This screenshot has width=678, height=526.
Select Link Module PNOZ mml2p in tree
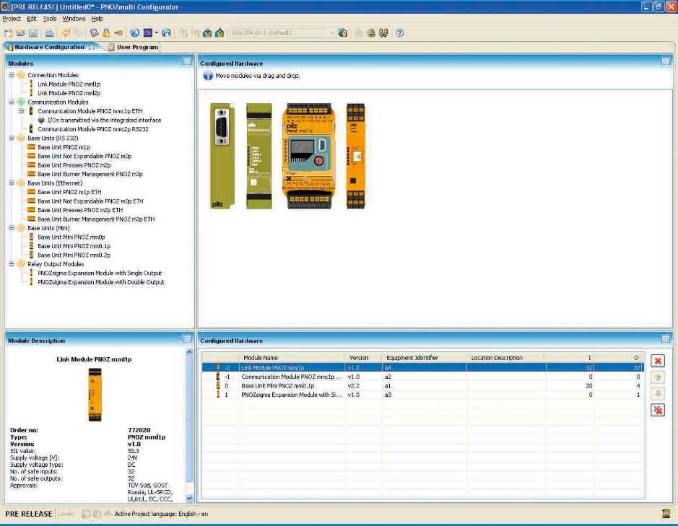pyautogui.click(x=69, y=93)
